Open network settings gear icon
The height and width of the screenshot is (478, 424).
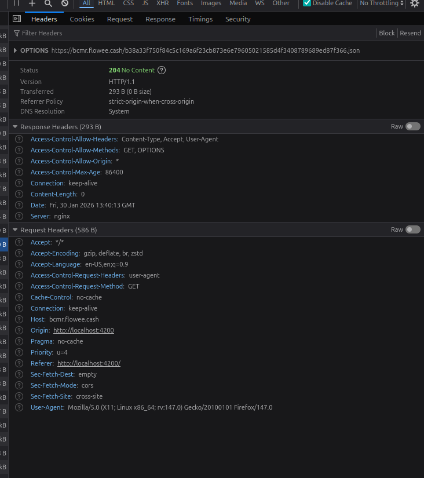415,3
